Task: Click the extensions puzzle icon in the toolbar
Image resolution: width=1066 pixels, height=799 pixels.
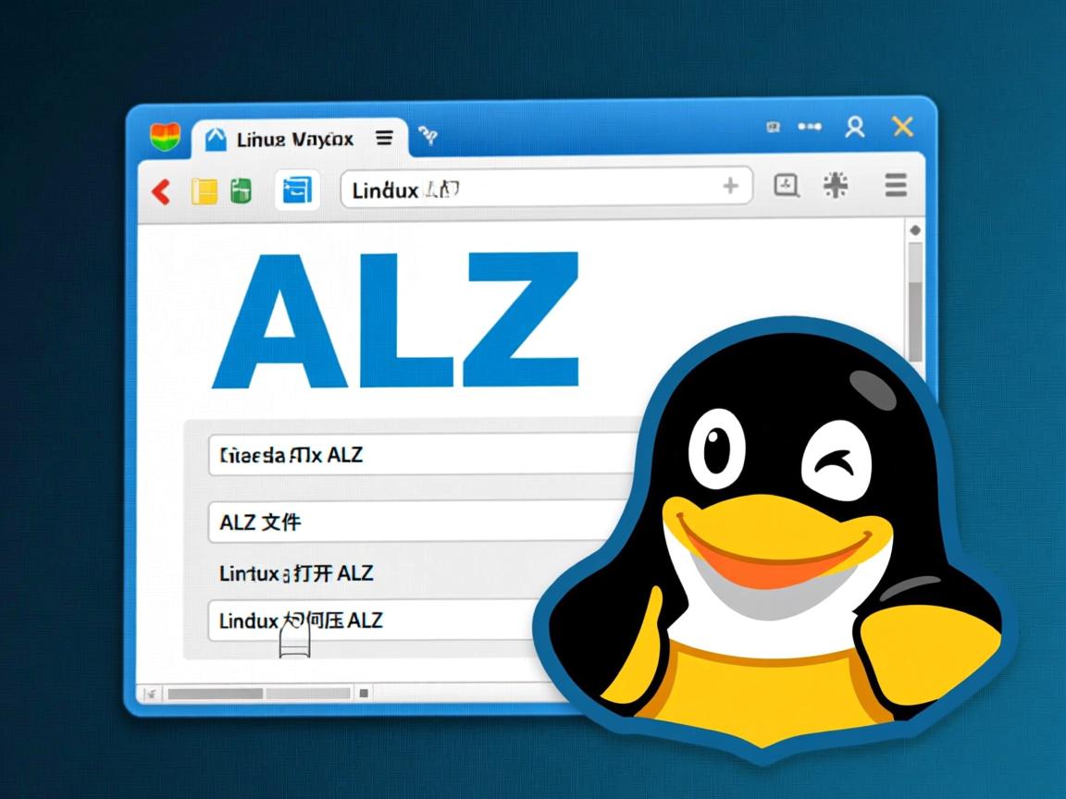Action: [835, 186]
